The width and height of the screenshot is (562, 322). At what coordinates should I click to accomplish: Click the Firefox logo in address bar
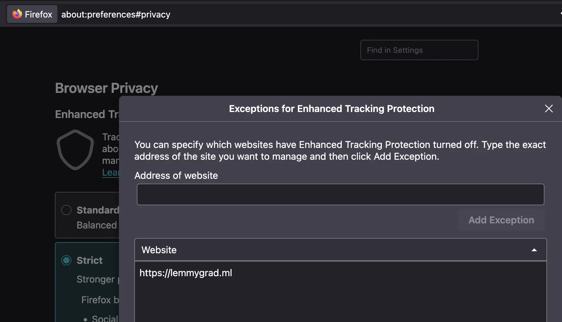pyautogui.click(x=17, y=14)
